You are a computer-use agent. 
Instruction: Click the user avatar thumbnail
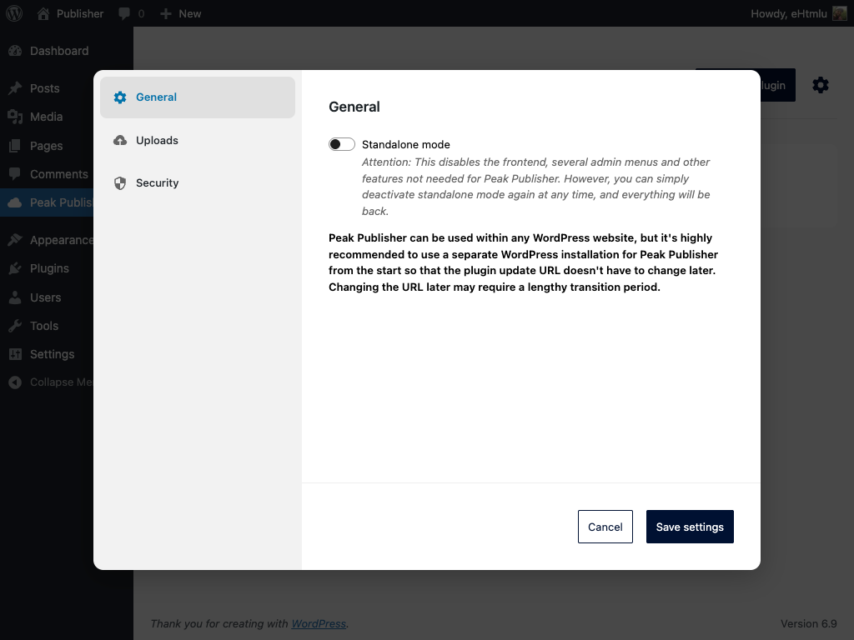[839, 13]
